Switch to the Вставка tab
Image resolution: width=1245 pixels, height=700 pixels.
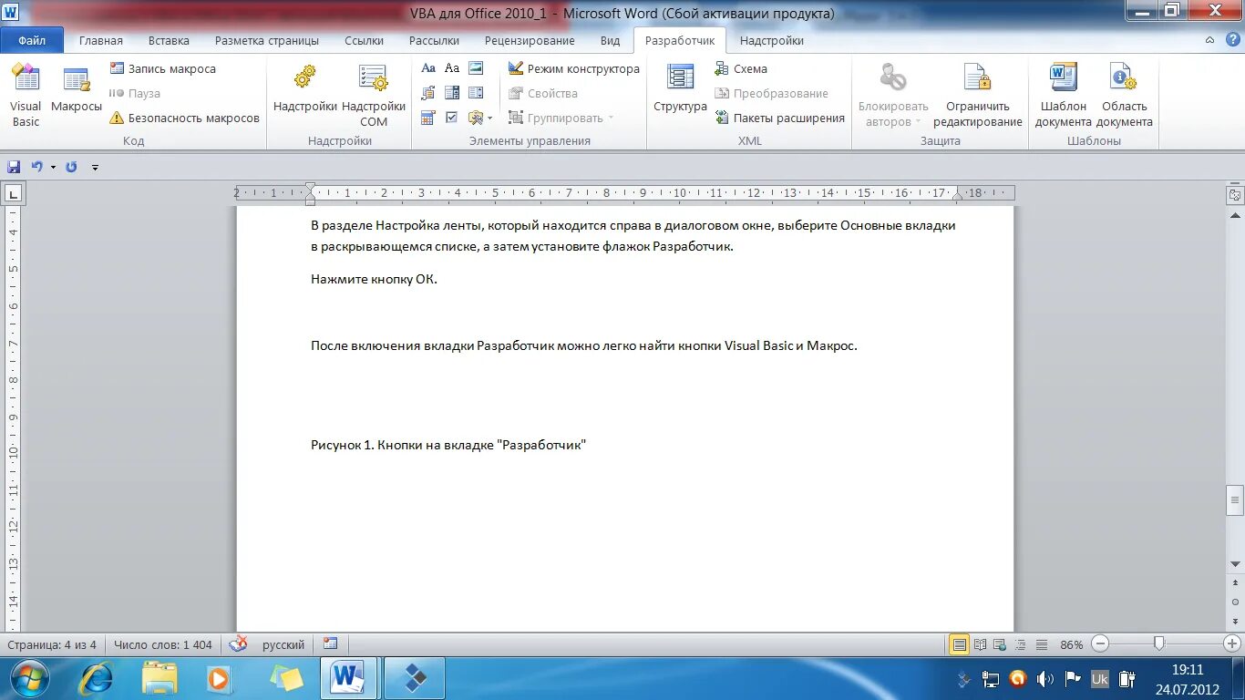[169, 40]
